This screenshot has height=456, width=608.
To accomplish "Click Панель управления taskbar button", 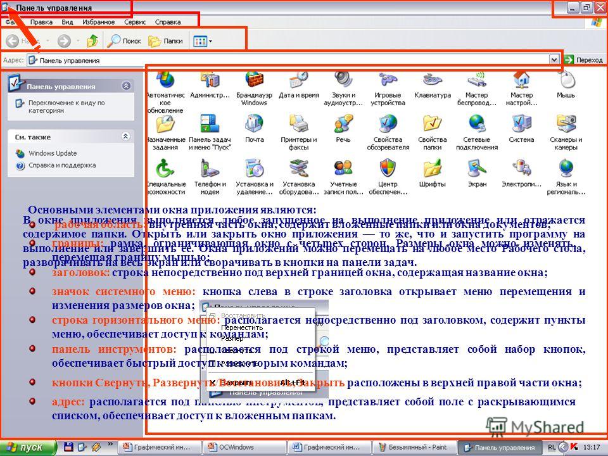I will click(500, 448).
